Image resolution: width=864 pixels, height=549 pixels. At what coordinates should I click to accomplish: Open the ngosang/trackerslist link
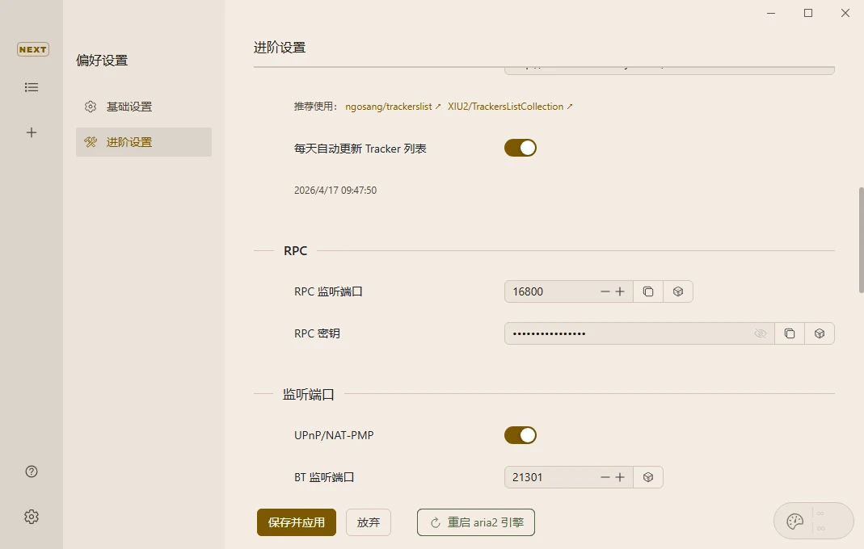click(389, 106)
